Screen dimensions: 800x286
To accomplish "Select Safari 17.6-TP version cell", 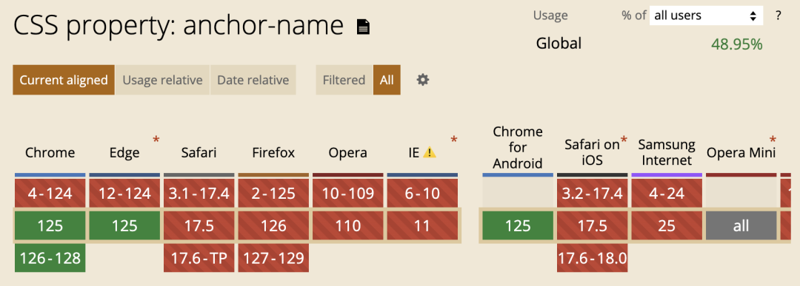I will click(x=199, y=258).
